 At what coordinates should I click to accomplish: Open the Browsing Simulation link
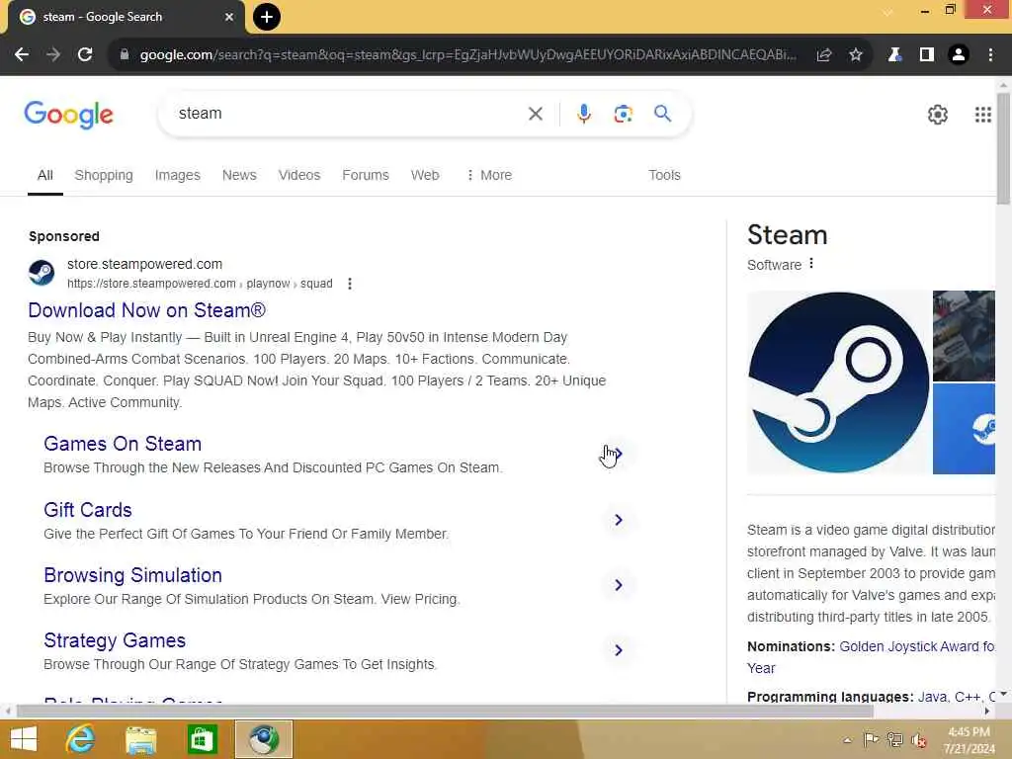coord(133,575)
